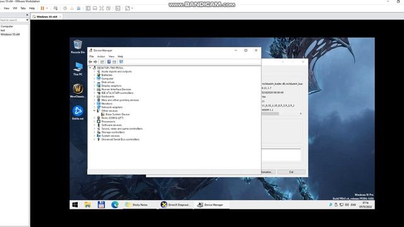
Task: Open the Windows Start menu
Action: tap(75, 204)
